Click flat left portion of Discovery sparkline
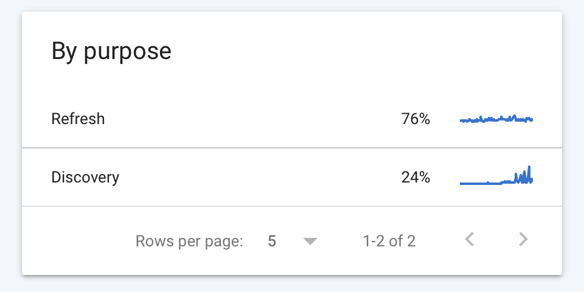The image size is (584, 292). coord(474,183)
